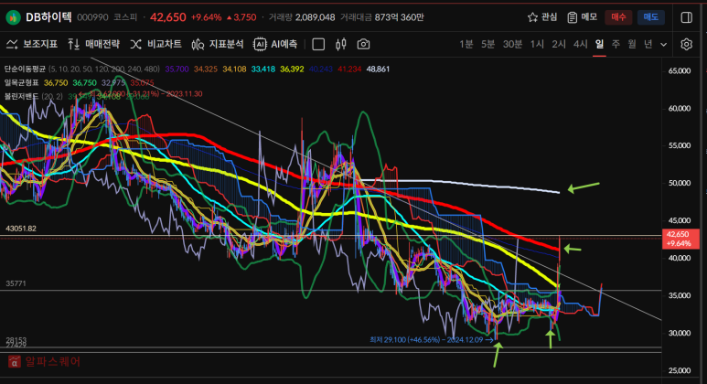Open 매매전략 trading strategy menu

94,44
